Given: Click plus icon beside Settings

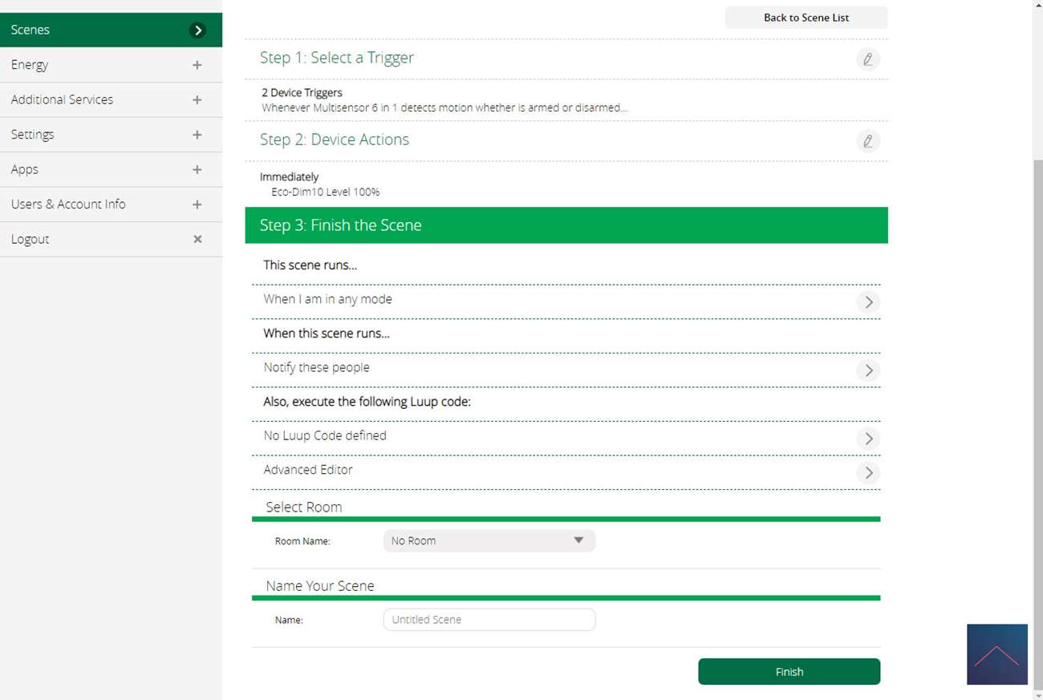Looking at the screenshot, I should [x=197, y=135].
